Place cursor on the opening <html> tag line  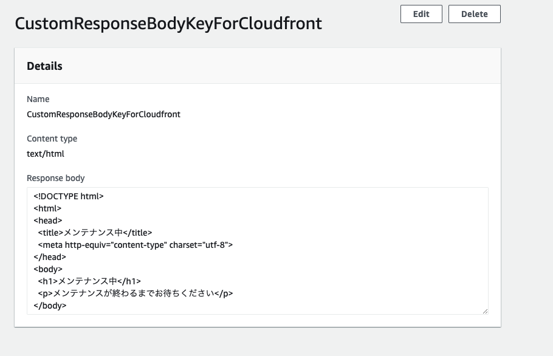pyautogui.click(x=47, y=208)
